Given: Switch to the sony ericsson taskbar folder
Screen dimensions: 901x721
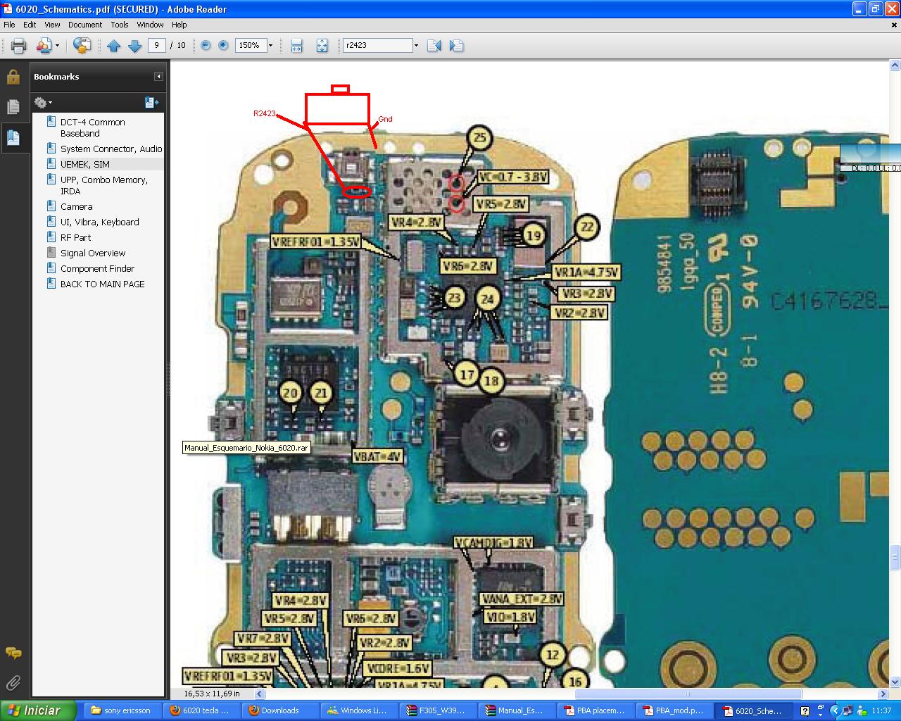Looking at the screenshot, I should pos(122,710).
